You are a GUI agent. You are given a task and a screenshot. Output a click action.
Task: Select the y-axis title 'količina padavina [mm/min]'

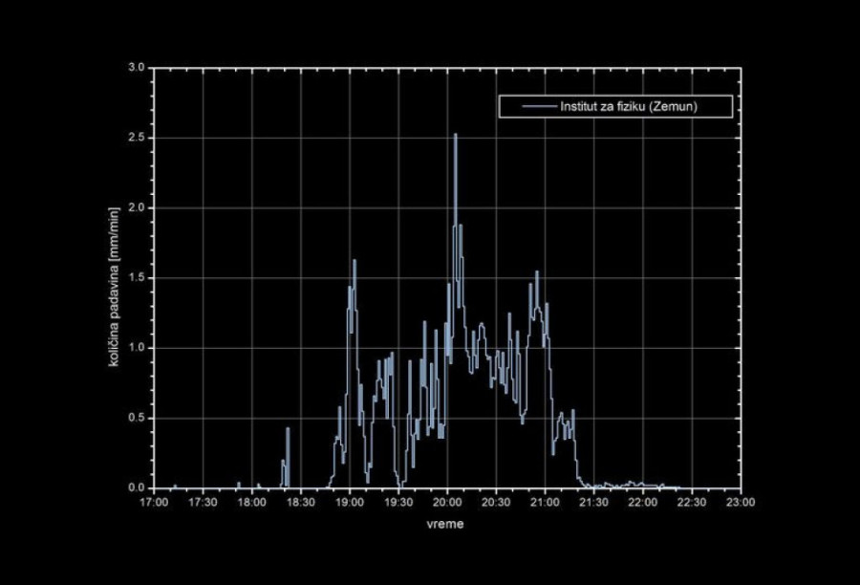(114, 277)
